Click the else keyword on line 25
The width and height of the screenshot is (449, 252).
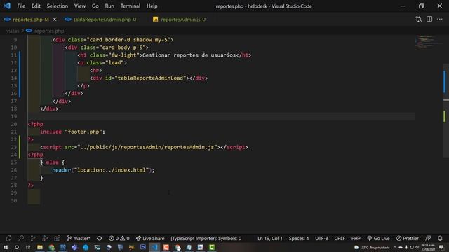point(52,162)
